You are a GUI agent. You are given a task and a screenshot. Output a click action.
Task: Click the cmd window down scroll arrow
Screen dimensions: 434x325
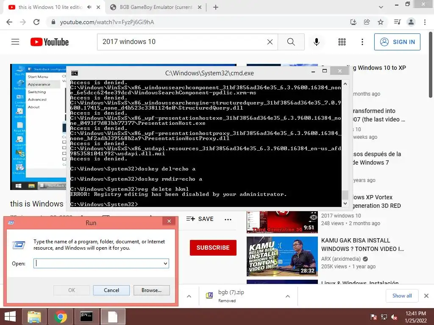[x=345, y=204]
